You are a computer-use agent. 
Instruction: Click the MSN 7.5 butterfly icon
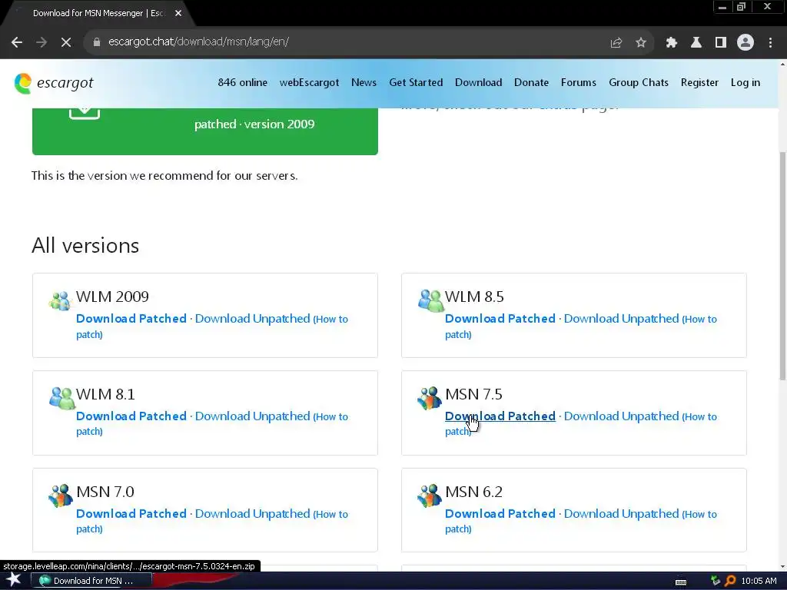pyautogui.click(x=429, y=398)
